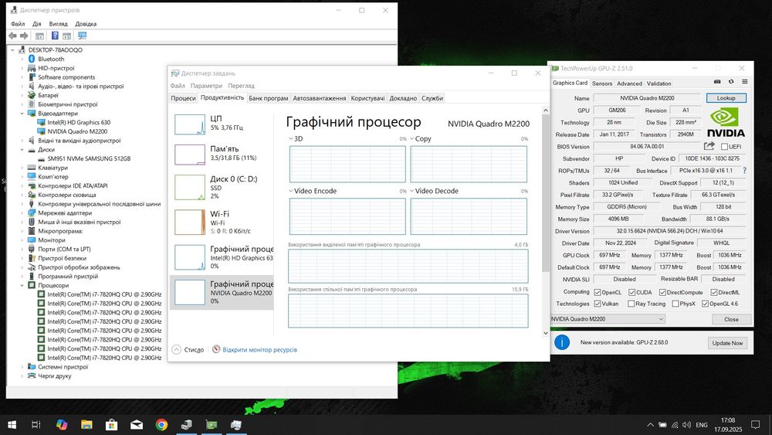The image size is (772, 435).
Task: Open Вигляд menu in Device Manager
Action: click(58, 24)
